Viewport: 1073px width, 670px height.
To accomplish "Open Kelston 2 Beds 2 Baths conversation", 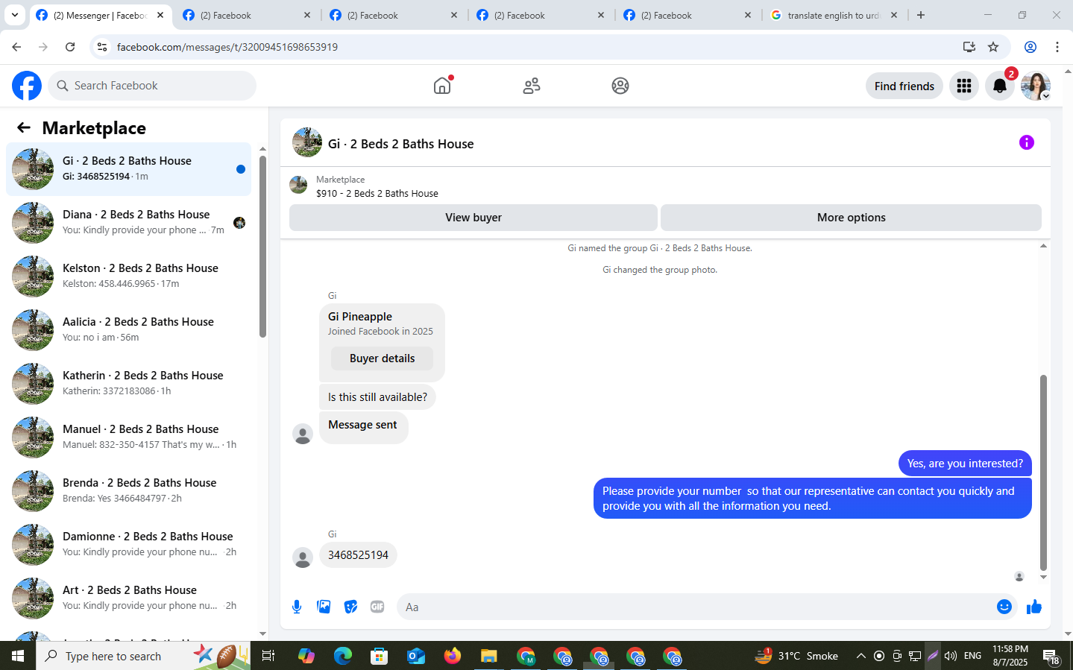I will 128,276.
